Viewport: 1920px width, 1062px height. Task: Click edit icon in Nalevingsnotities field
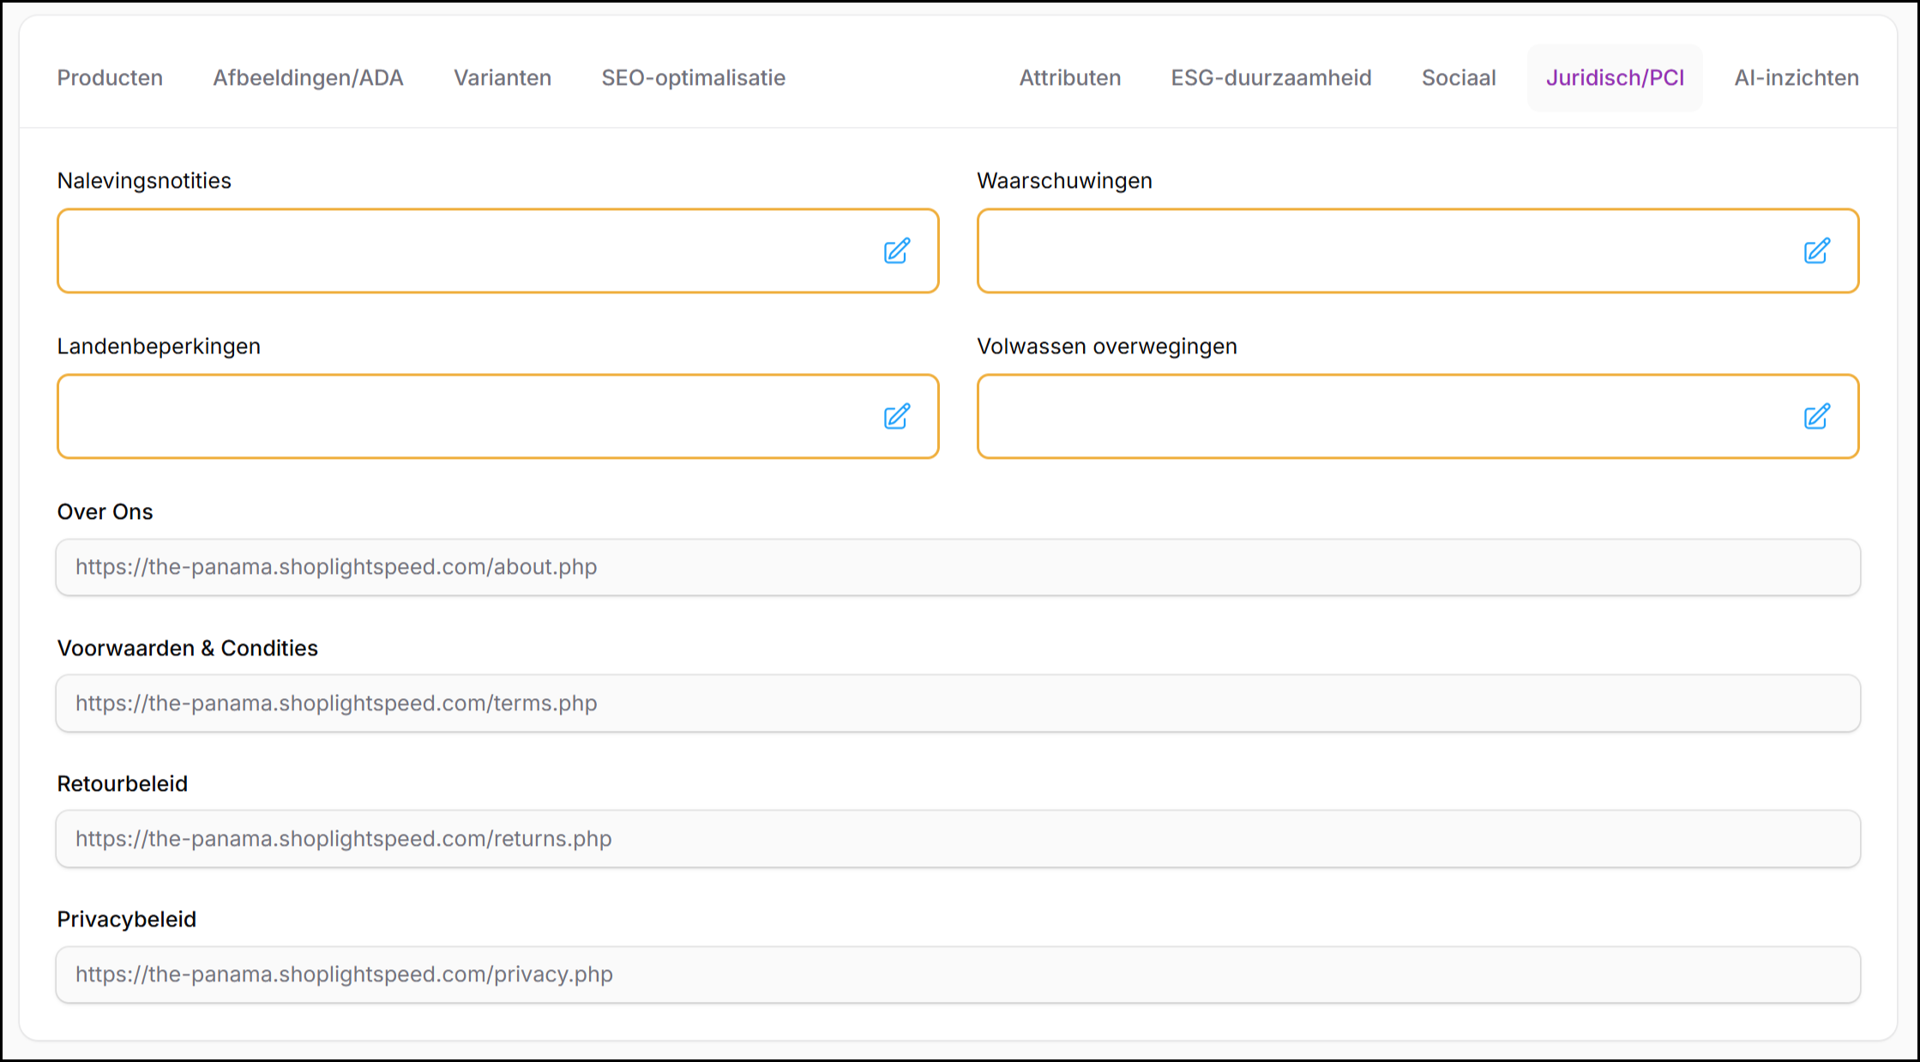click(897, 251)
